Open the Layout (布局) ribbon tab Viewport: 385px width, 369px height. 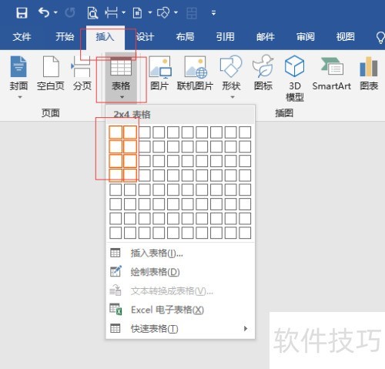185,37
